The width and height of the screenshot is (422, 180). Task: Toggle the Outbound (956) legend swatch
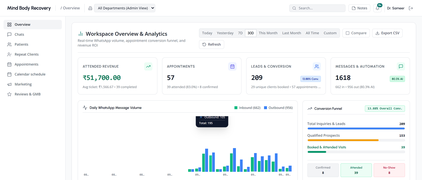[266, 108]
